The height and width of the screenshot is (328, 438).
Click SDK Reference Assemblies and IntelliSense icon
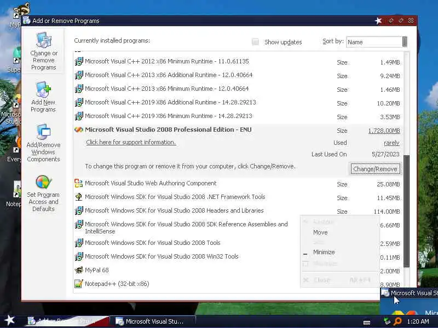(x=79, y=224)
